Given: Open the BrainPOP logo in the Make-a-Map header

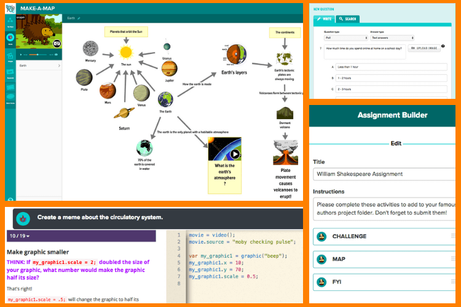Looking at the screenshot, I should point(10,8).
